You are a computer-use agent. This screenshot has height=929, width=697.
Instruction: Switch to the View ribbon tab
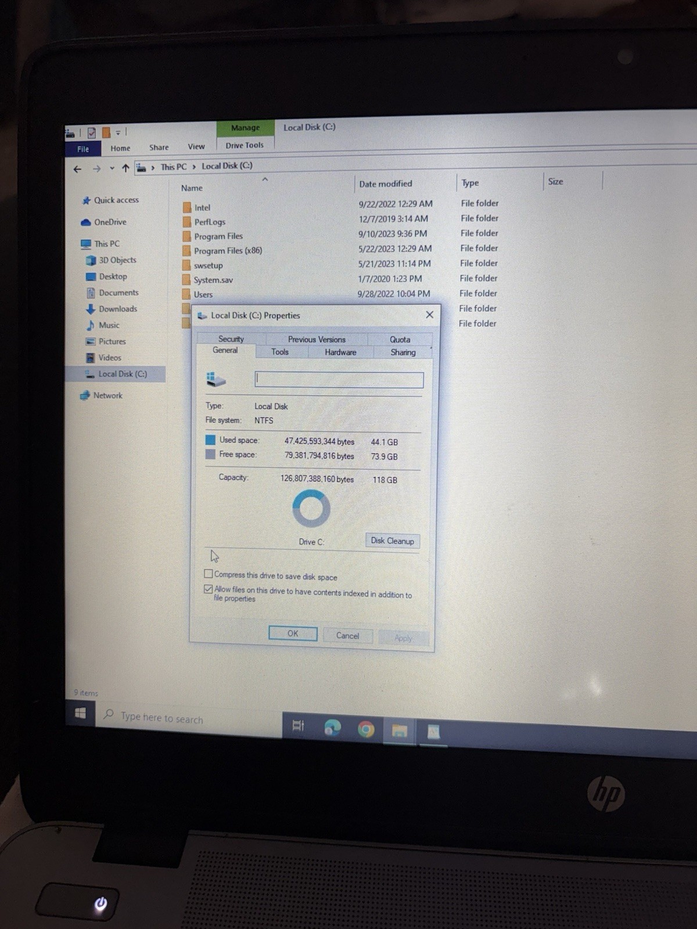[x=196, y=146]
